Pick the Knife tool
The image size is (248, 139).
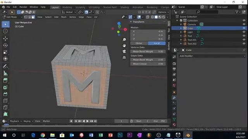5,107
